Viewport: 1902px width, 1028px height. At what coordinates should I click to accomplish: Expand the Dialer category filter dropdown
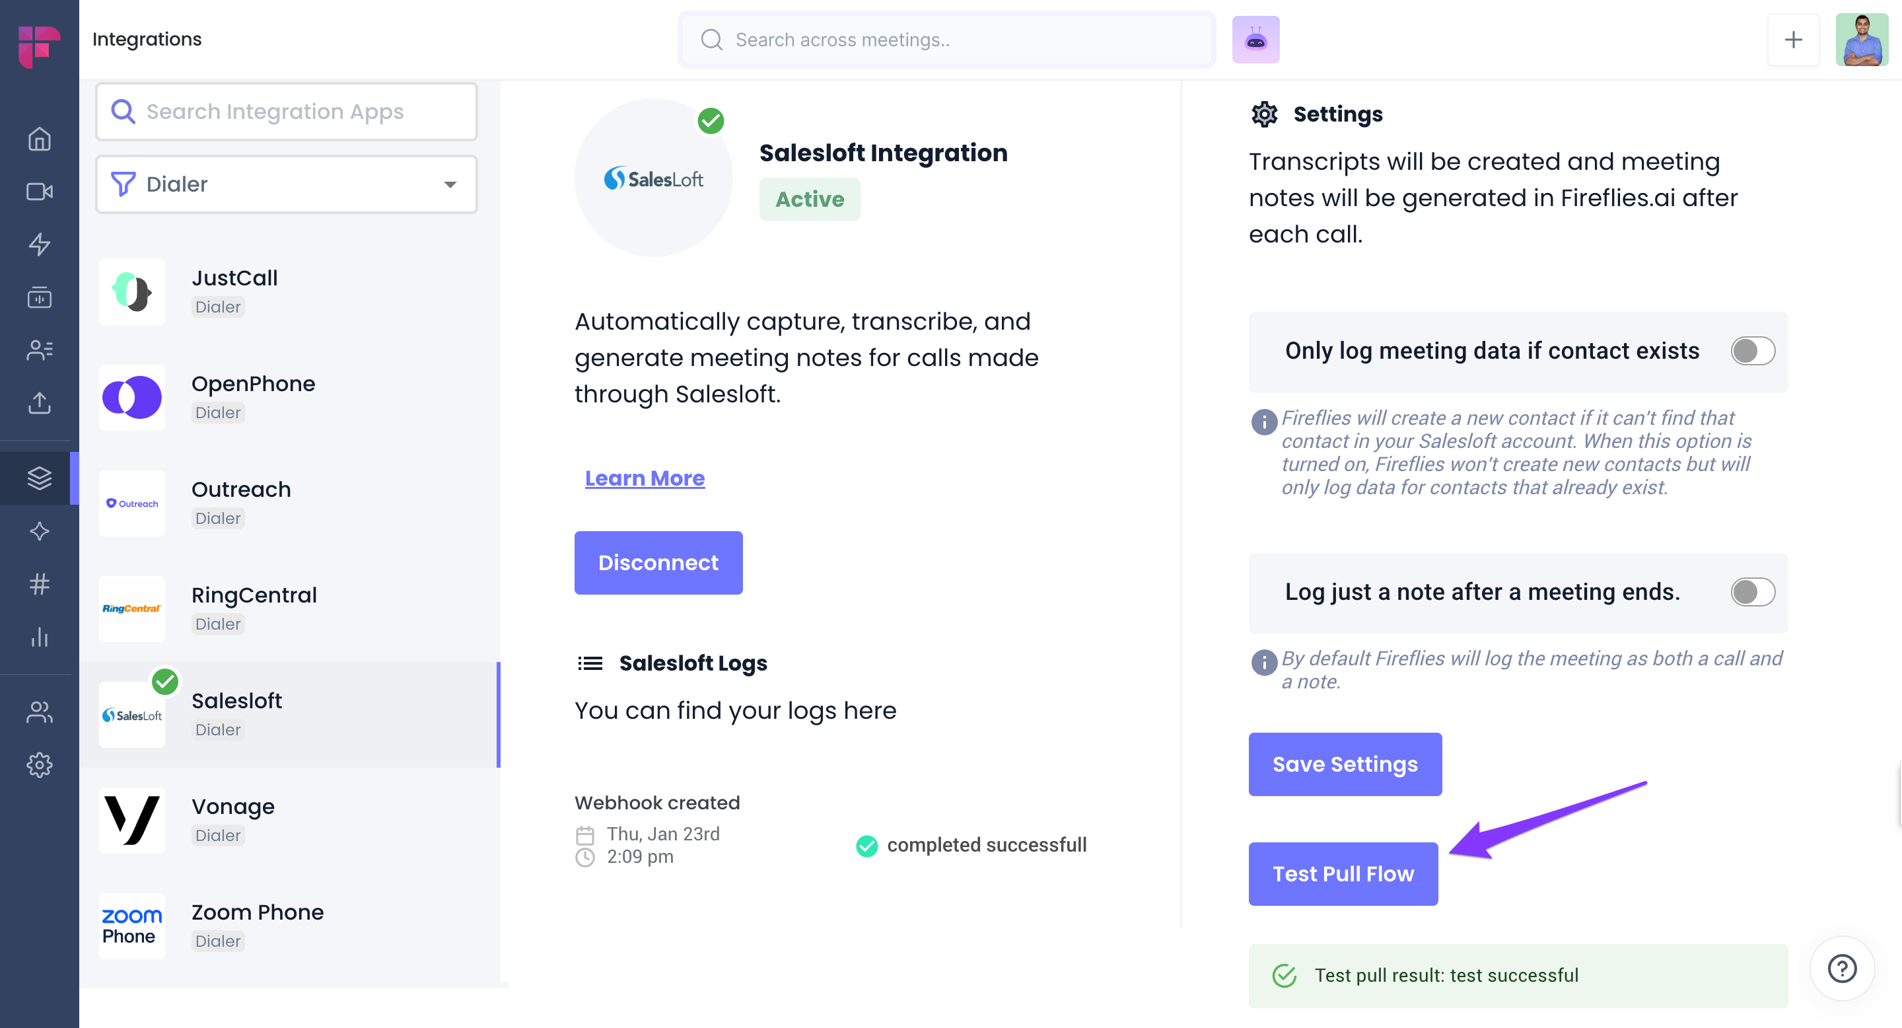point(287,184)
